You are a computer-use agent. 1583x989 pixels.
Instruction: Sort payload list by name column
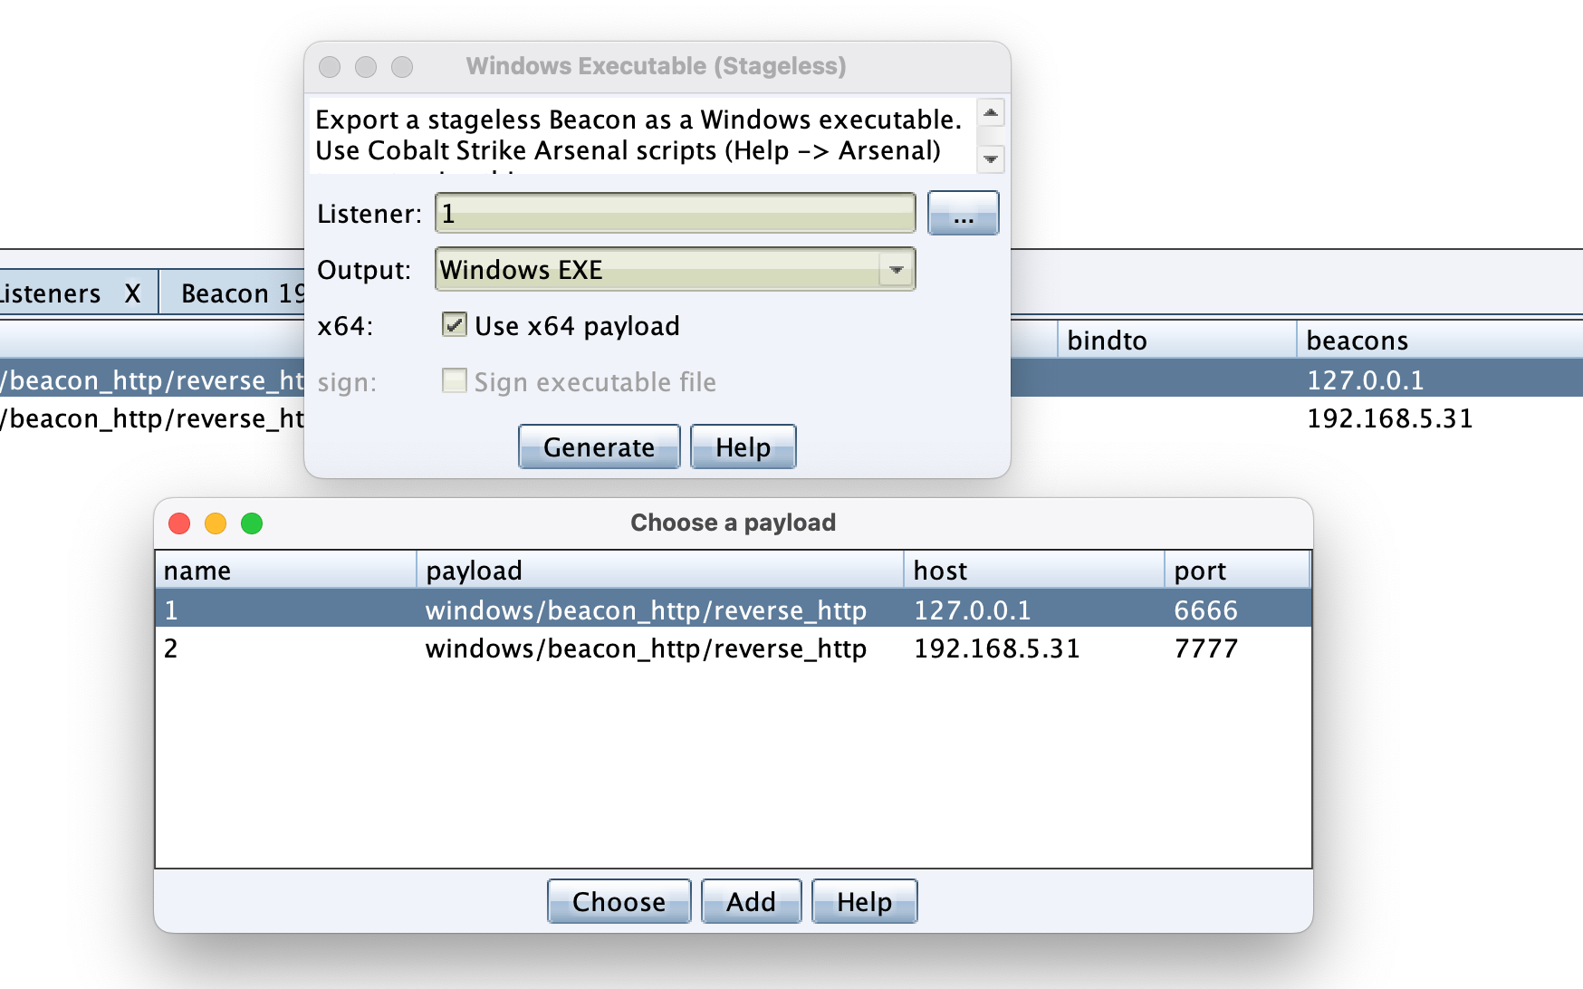click(x=285, y=571)
